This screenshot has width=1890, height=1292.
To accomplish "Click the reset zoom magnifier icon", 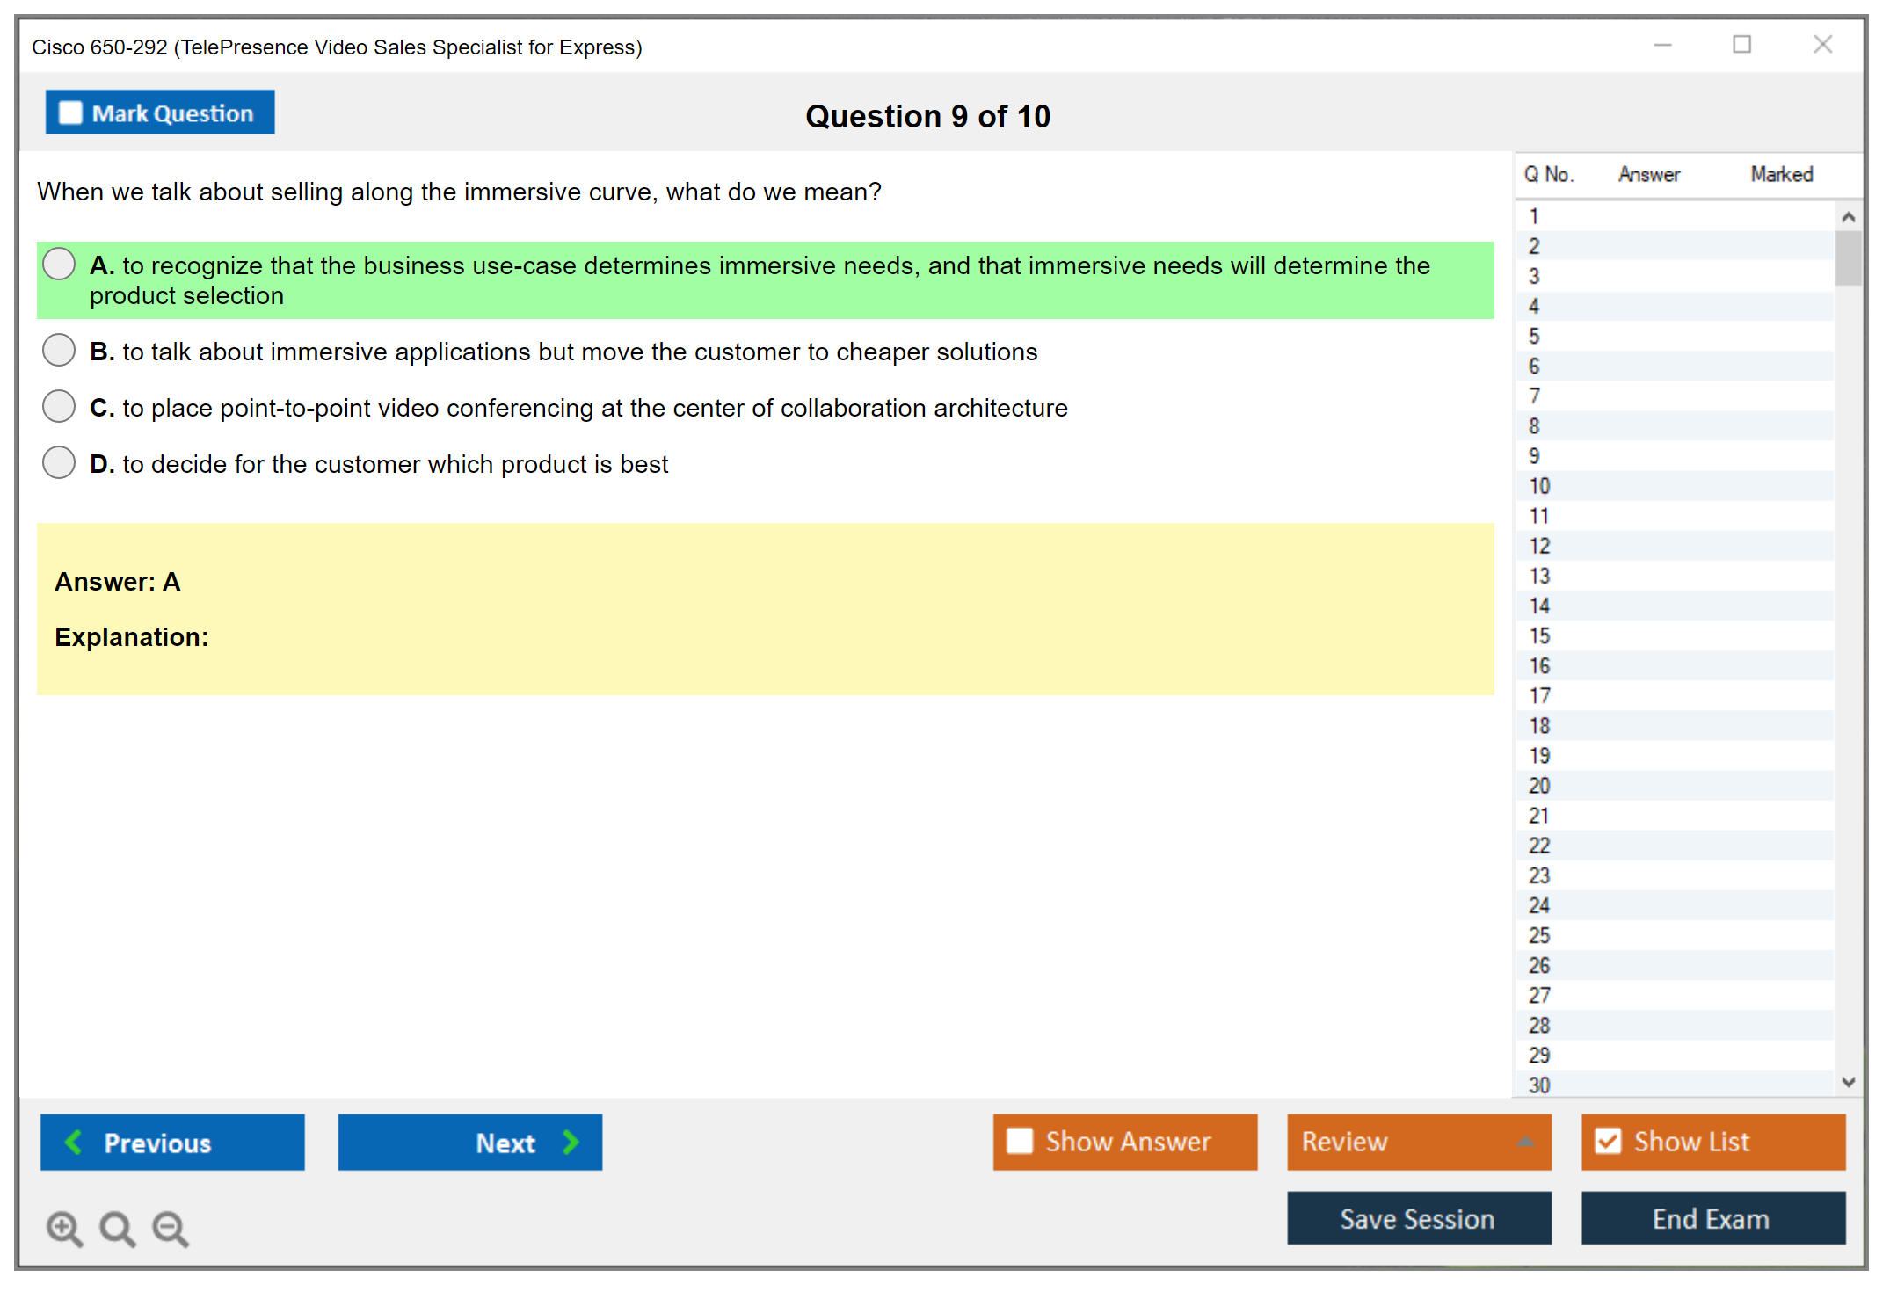I will coord(117,1228).
